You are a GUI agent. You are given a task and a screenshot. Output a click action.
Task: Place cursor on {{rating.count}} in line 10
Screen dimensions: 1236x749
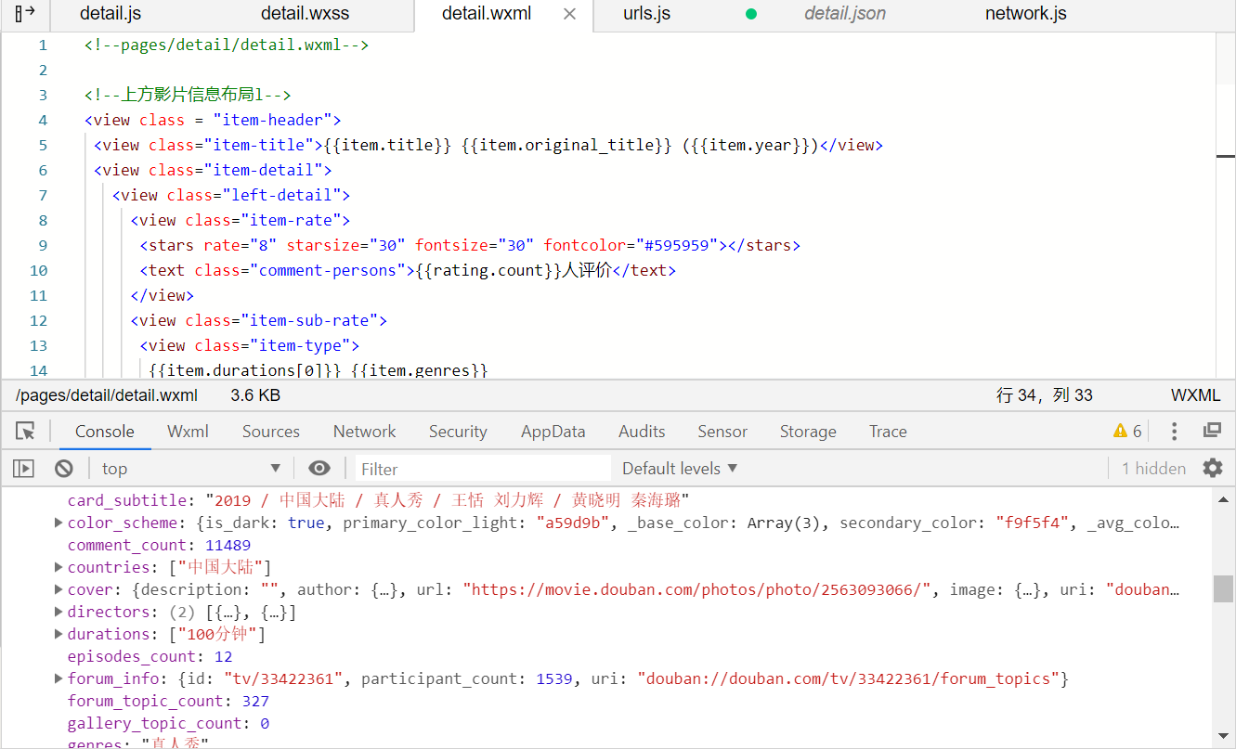488,271
